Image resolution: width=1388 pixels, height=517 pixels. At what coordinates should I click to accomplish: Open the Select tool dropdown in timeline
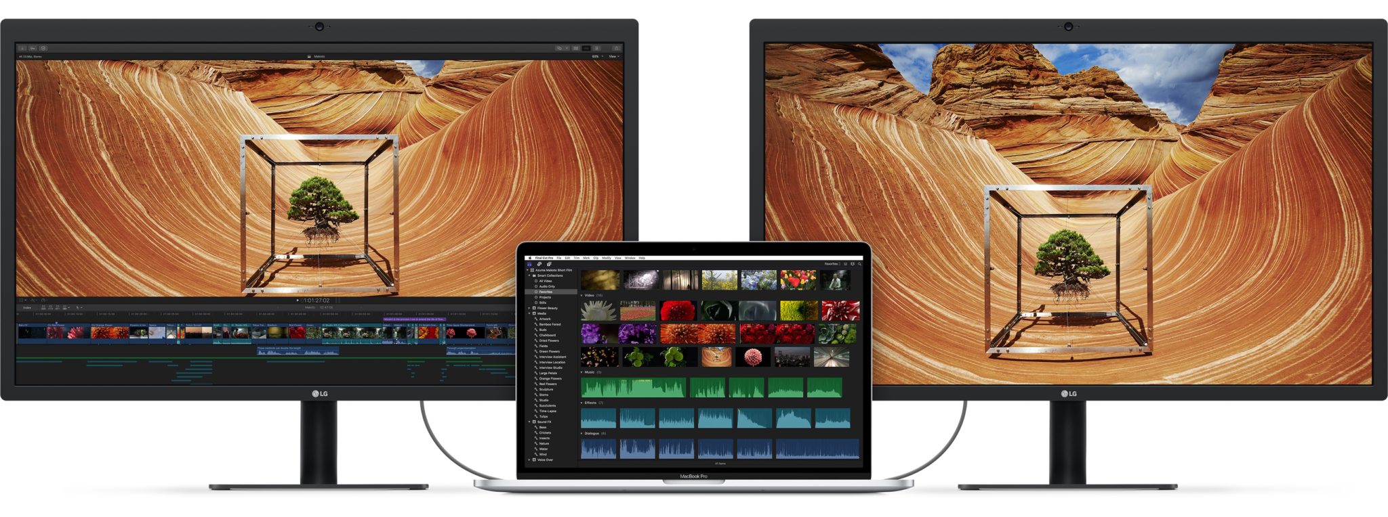(78, 307)
